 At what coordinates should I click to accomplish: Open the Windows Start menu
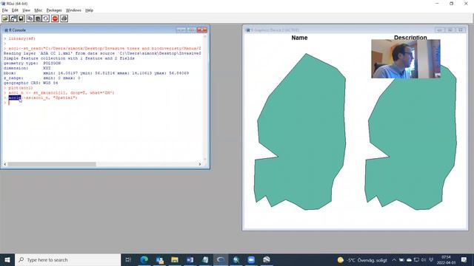point(7,259)
